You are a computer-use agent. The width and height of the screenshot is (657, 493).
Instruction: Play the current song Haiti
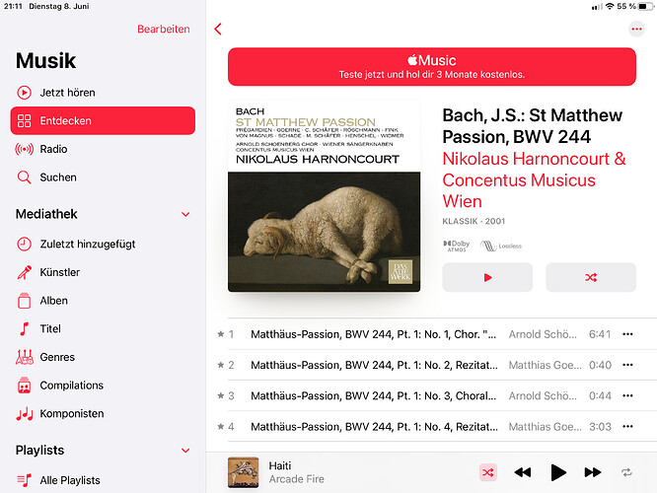pos(558,472)
